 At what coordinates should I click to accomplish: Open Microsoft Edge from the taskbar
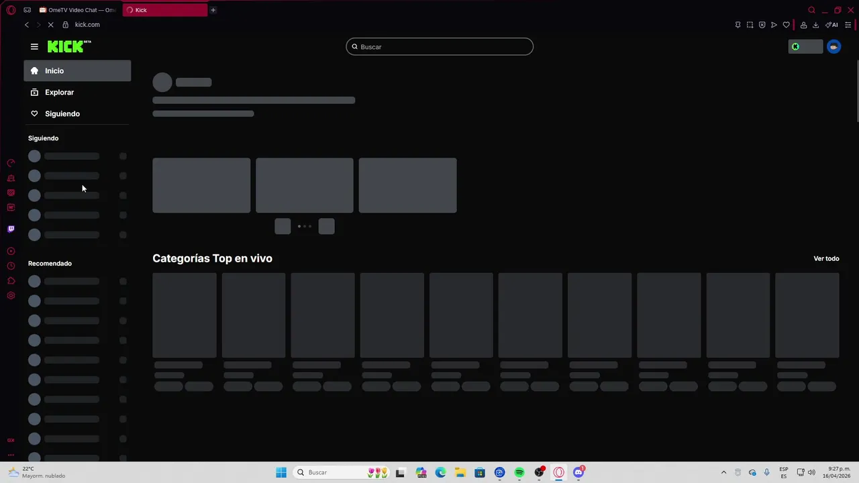[x=440, y=472]
